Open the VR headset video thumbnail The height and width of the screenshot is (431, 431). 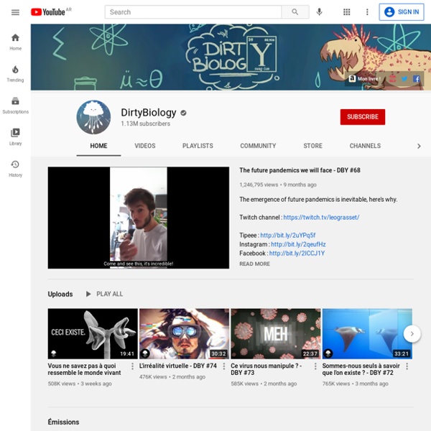tap(184, 334)
